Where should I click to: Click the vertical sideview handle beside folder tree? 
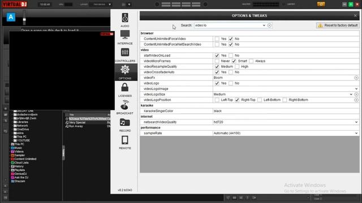(63, 153)
